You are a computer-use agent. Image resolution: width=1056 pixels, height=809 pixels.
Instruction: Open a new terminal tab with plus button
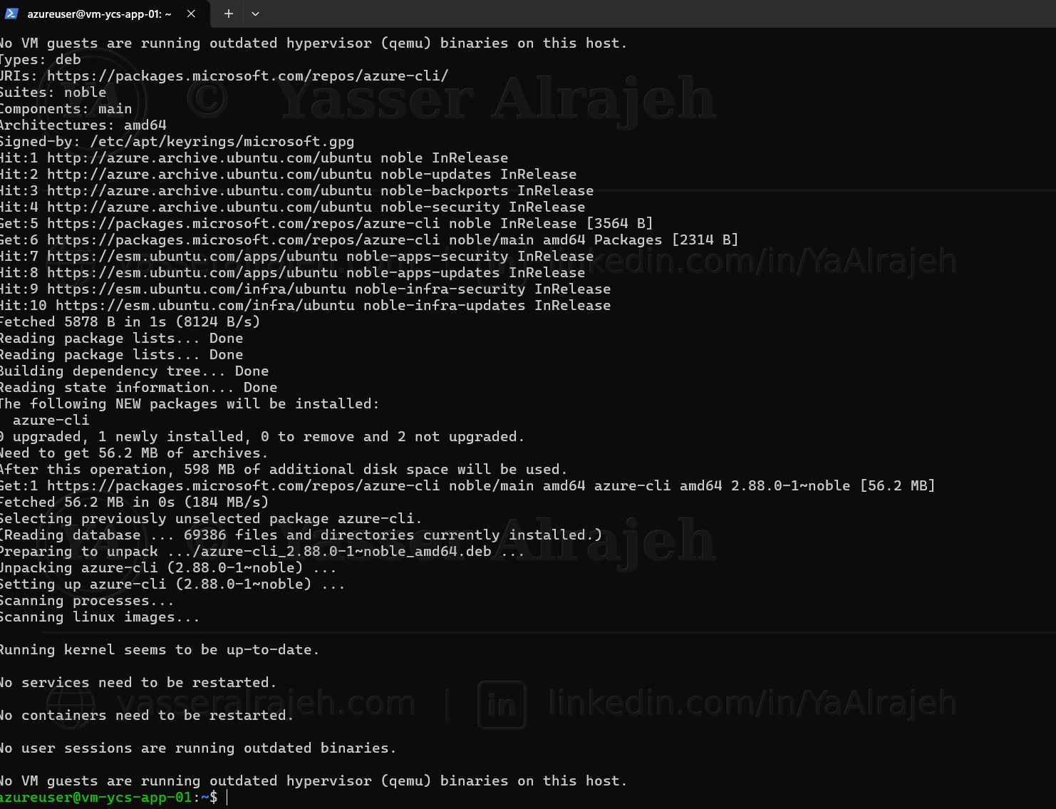click(x=228, y=14)
